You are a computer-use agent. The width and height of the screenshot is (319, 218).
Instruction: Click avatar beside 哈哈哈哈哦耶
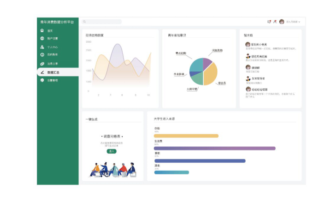click(x=248, y=89)
